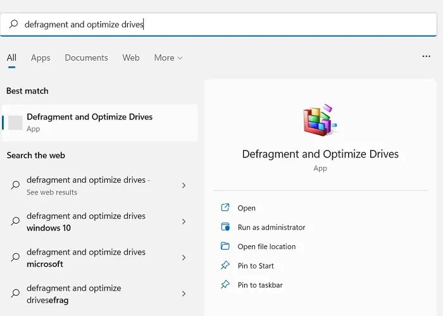443x316 pixels.
Task: Click the Open action icon
Action: (x=225, y=208)
